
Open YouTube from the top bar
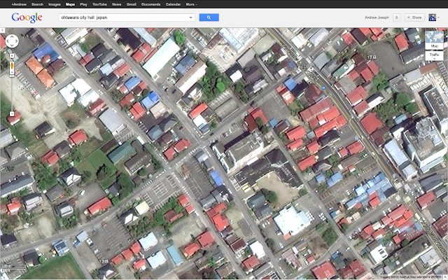tap(99, 4)
